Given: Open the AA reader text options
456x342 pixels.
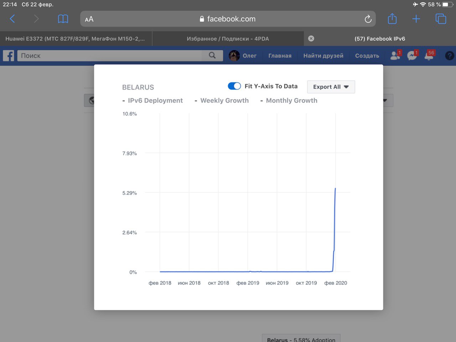Looking at the screenshot, I should point(89,19).
